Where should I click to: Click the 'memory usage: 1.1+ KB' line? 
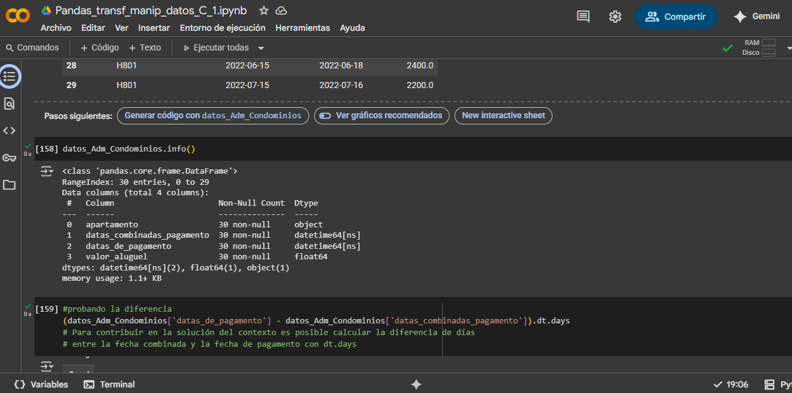111,278
